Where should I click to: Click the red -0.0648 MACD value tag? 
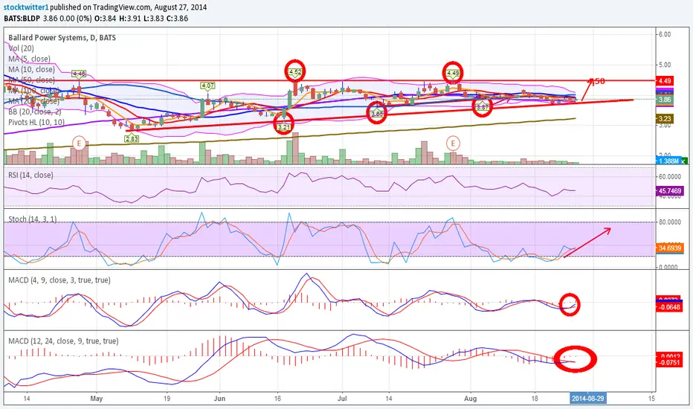tap(669, 307)
